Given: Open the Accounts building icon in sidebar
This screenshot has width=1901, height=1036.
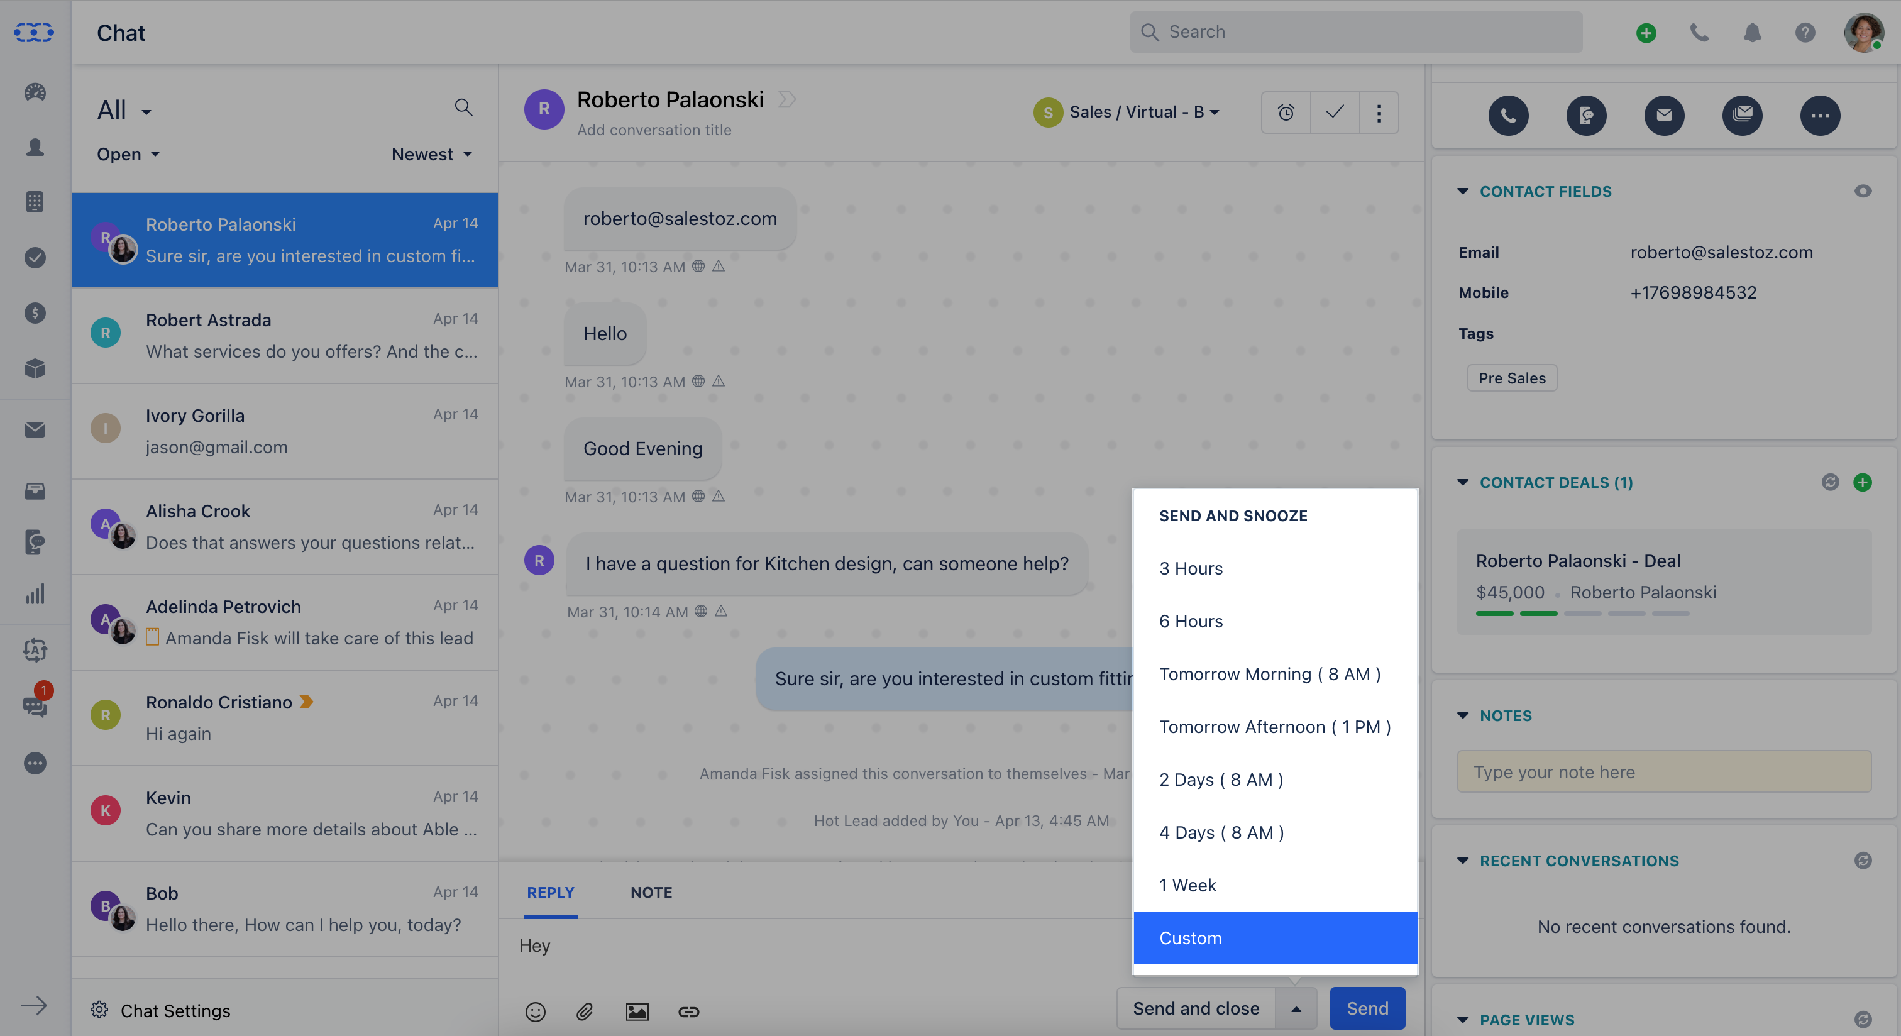Looking at the screenshot, I should 35,201.
